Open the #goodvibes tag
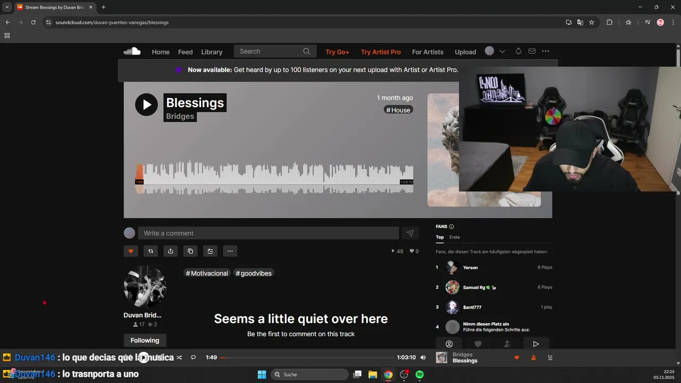This screenshot has width=681, height=383. [254, 273]
